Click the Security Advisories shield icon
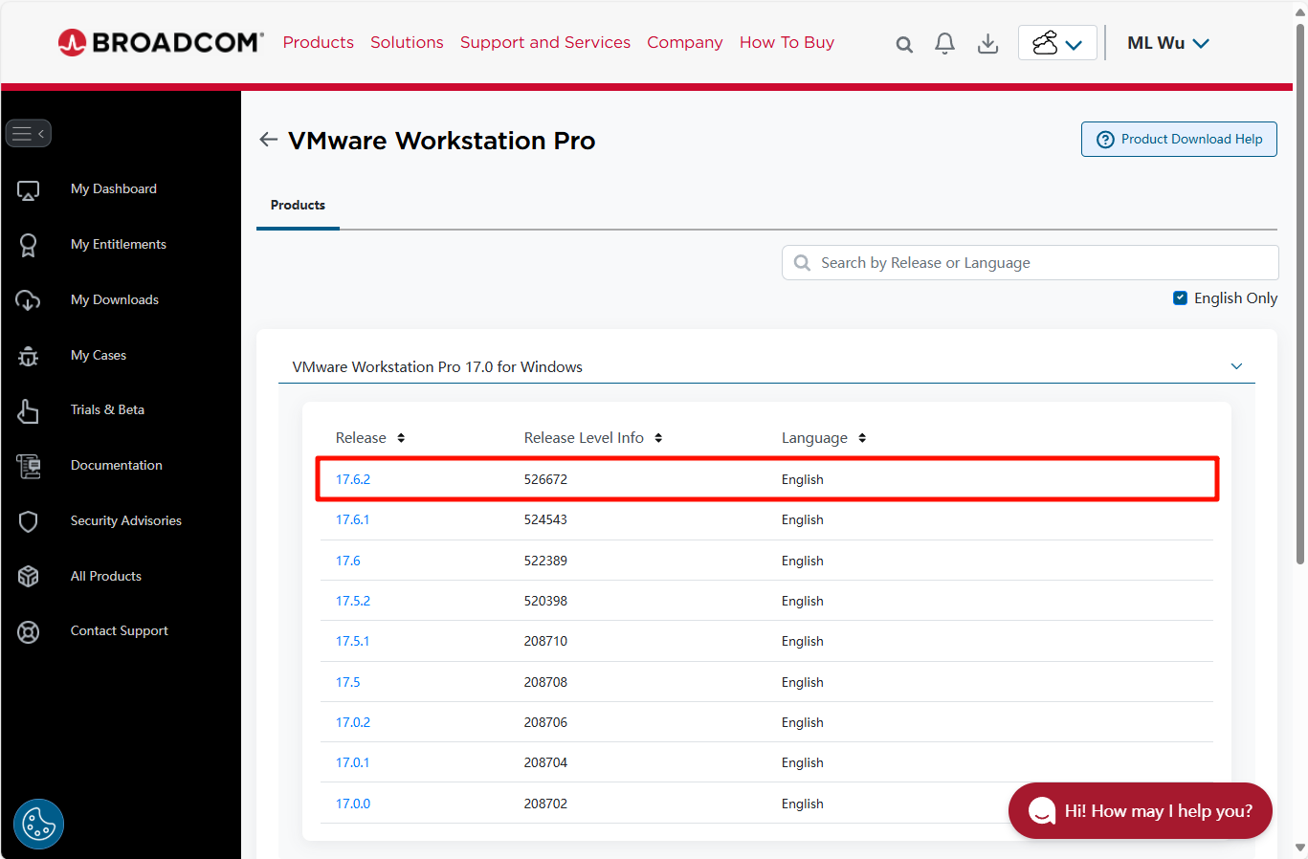Screen dimensions: 1308x859 tap(29, 521)
